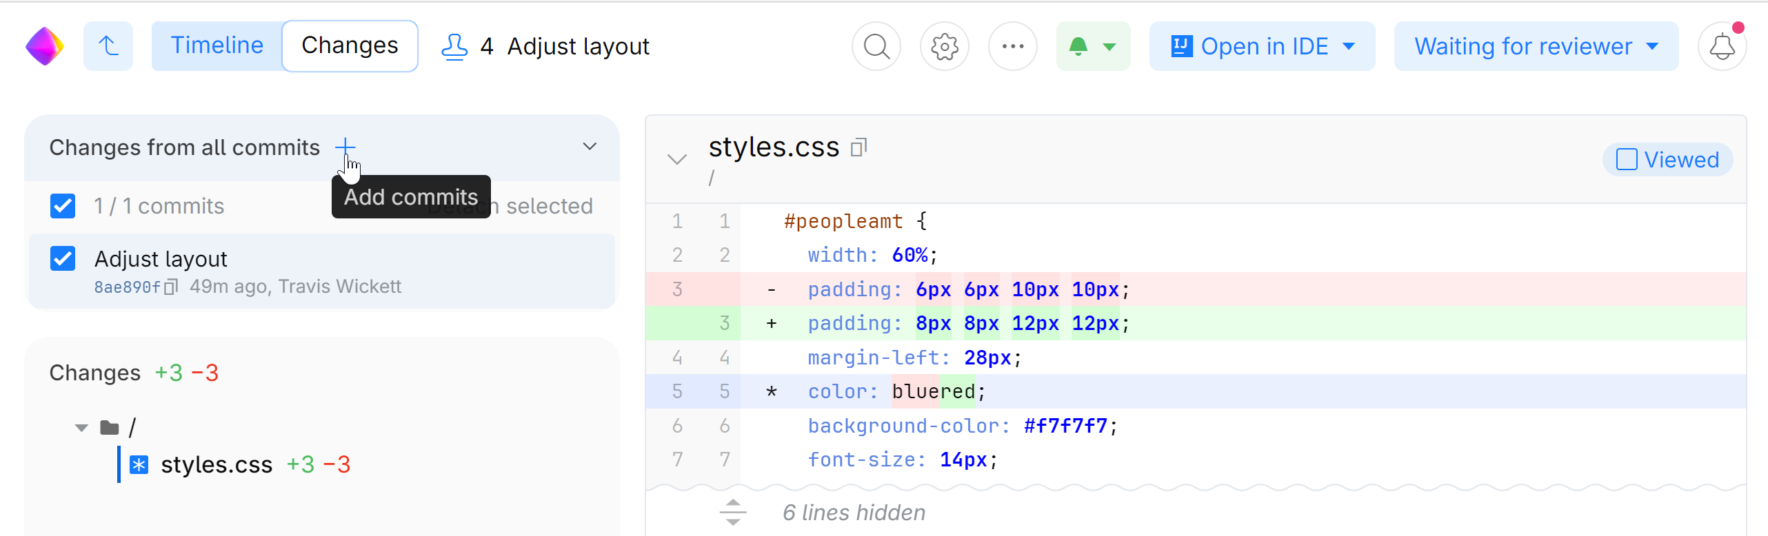The height and width of the screenshot is (536, 1768).
Task: Click the code review stamp icon
Action: [x=454, y=47]
